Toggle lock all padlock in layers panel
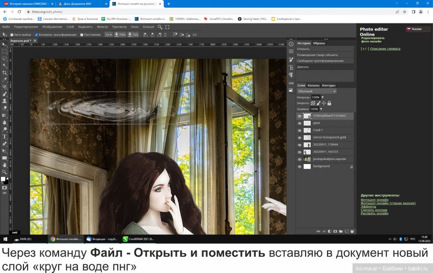 (x=330, y=103)
